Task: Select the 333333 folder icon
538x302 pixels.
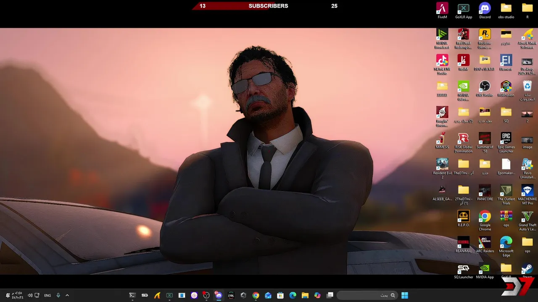Action: click(x=442, y=89)
